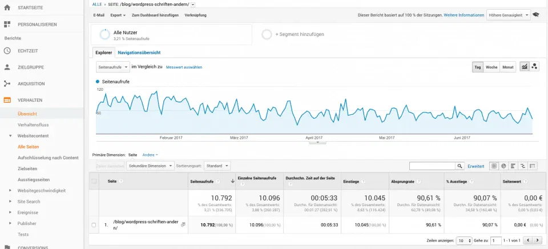Click the help icon beside Seite column header
The height and width of the screenshot is (249, 548).
point(121,181)
